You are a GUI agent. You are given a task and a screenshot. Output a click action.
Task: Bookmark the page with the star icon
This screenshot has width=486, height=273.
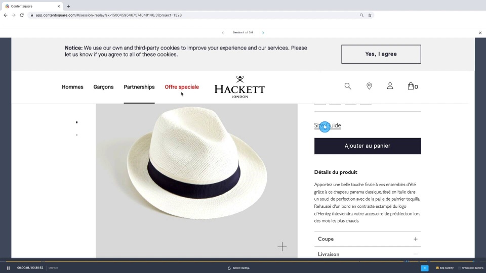[370, 15]
